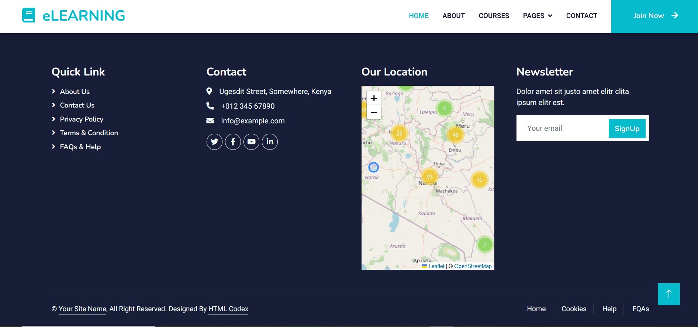Click the Twitter social icon
The height and width of the screenshot is (327, 698).
tap(214, 142)
